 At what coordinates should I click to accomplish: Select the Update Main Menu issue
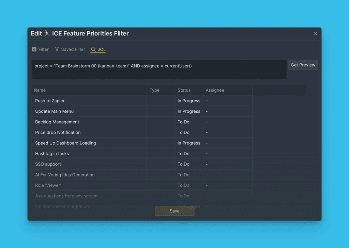click(x=54, y=111)
